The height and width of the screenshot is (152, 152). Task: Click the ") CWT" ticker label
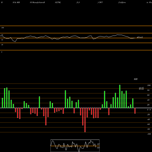pos(100,2)
